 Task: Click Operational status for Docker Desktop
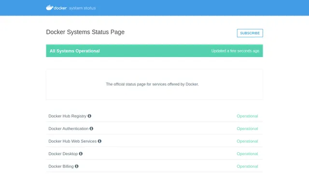pyautogui.click(x=247, y=154)
